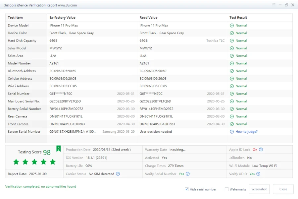Click the Charge Times value 279 Times
The width and height of the screenshot is (298, 199).
click(176, 166)
